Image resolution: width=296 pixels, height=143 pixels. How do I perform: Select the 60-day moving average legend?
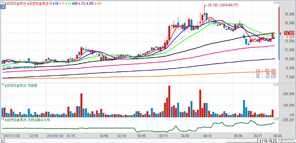75,4
